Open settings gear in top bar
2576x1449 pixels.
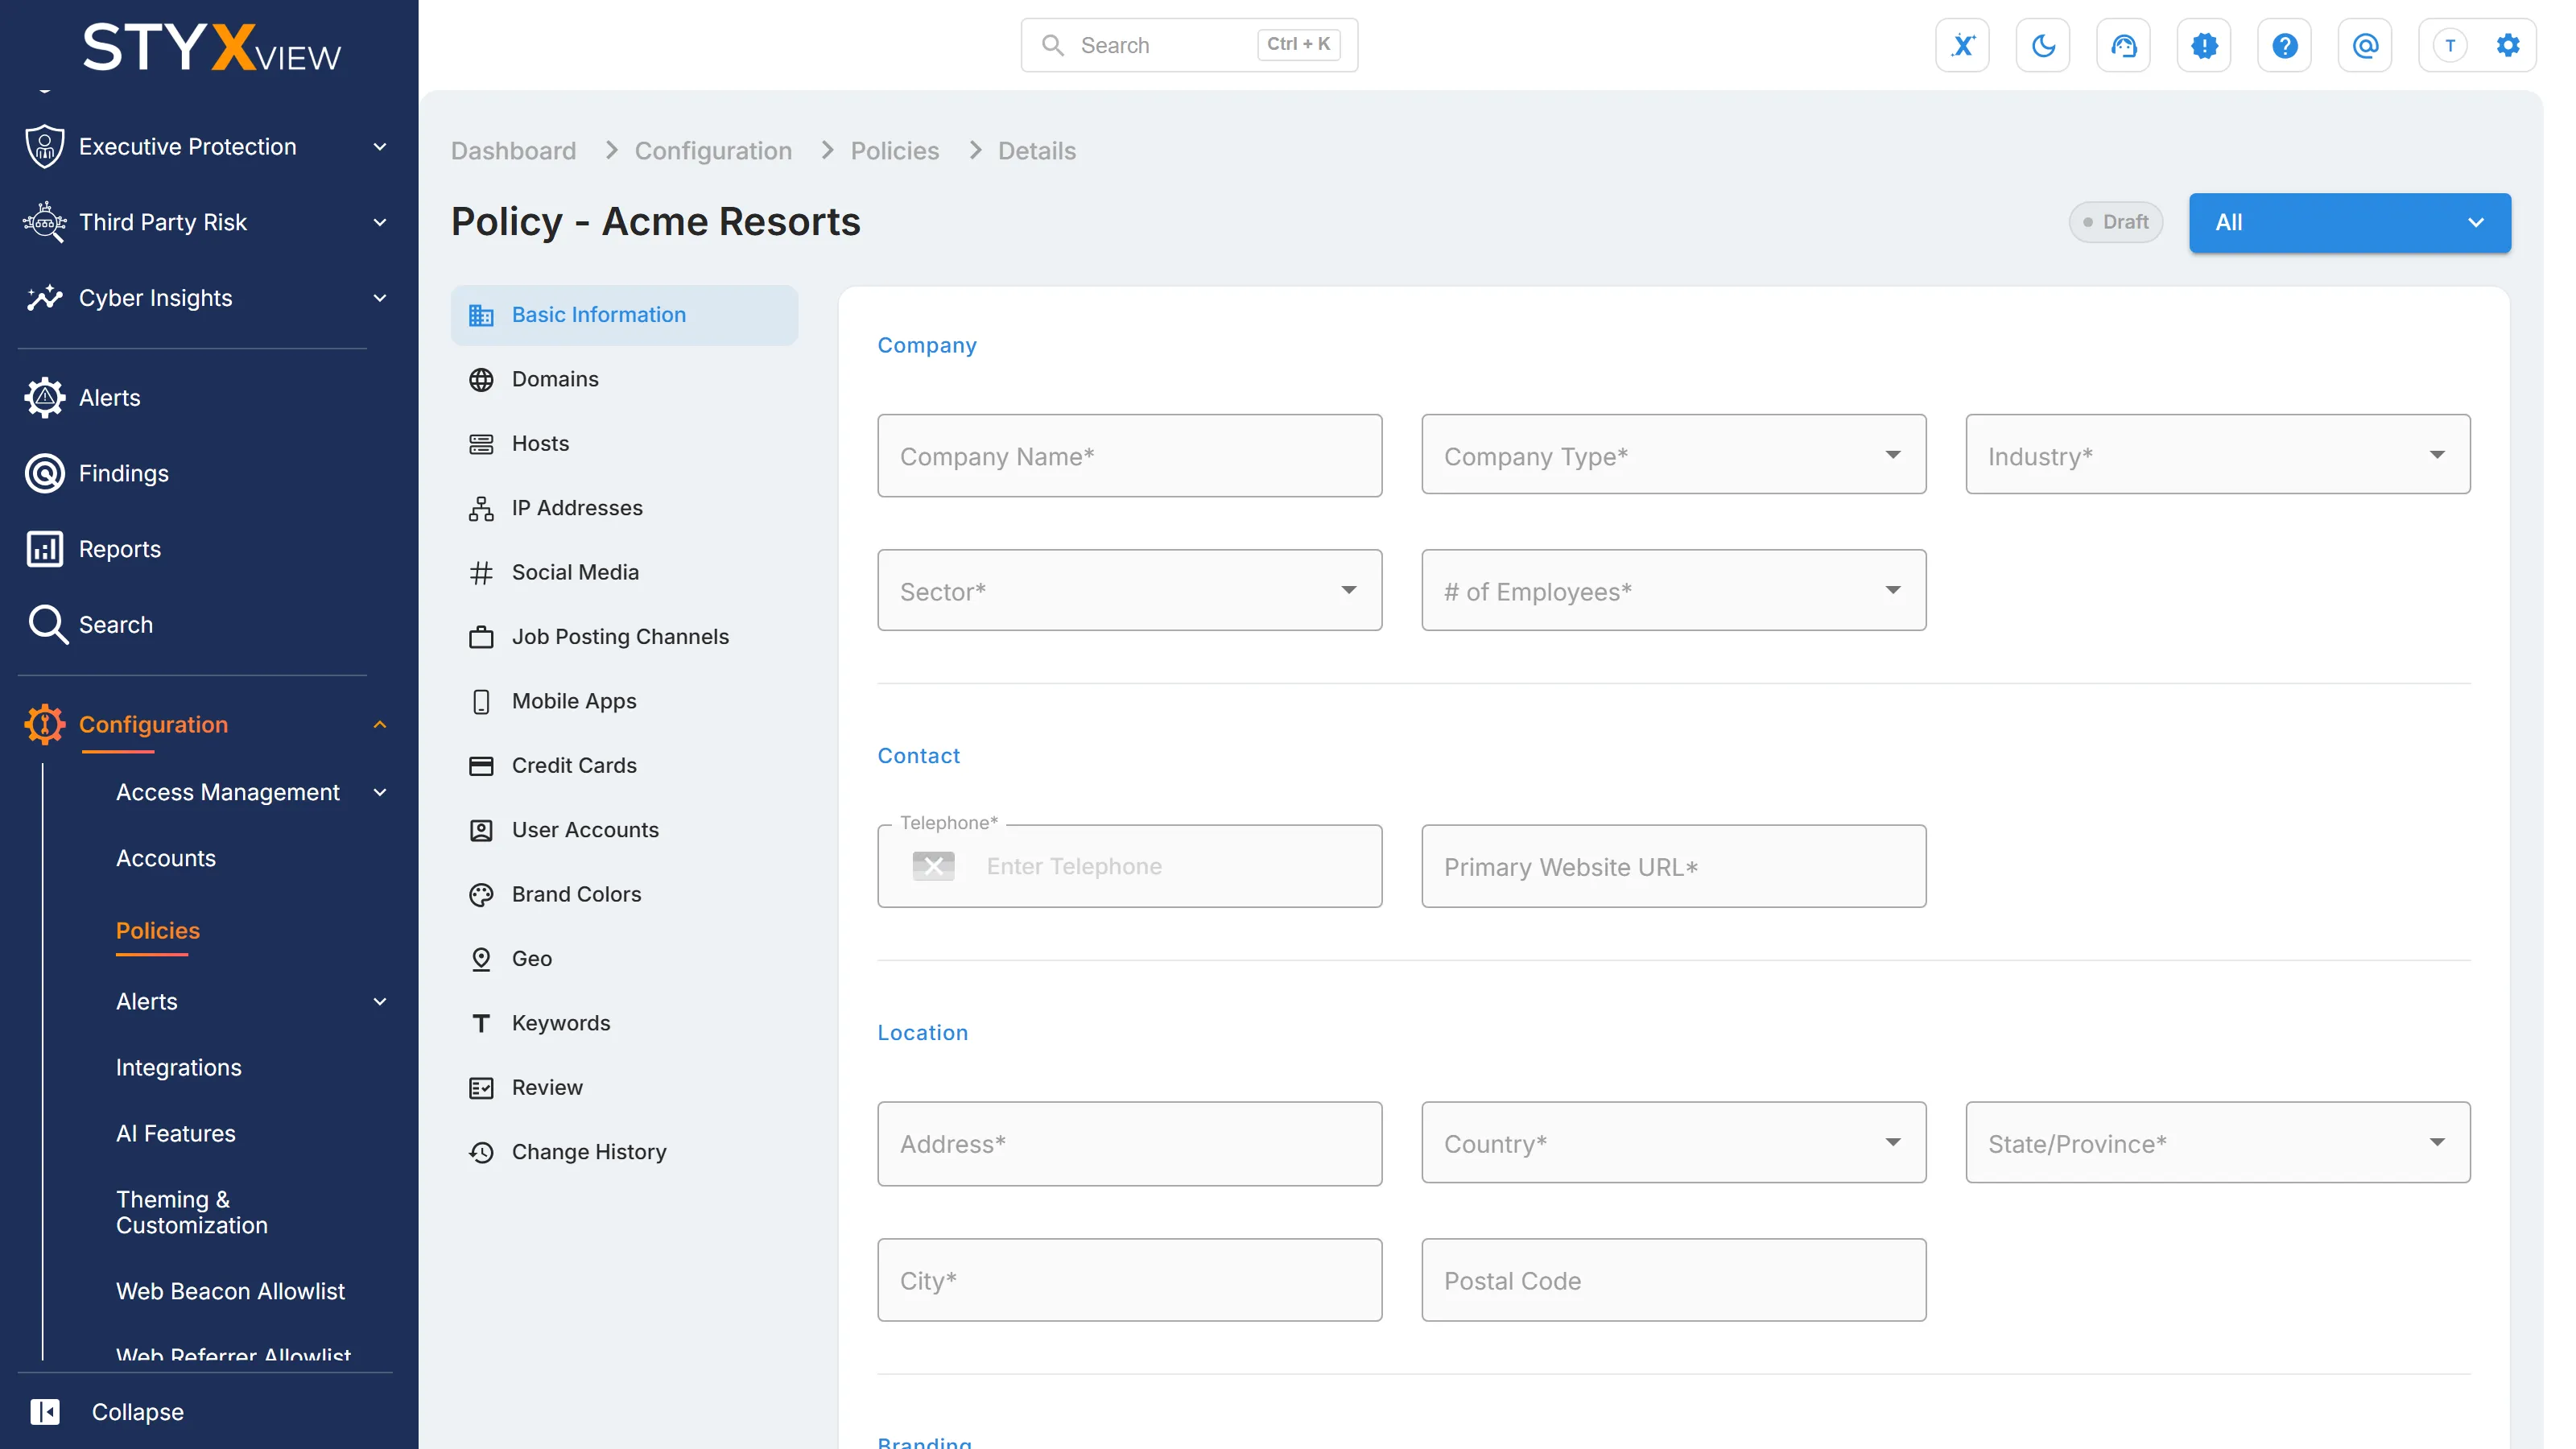point(2507,45)
